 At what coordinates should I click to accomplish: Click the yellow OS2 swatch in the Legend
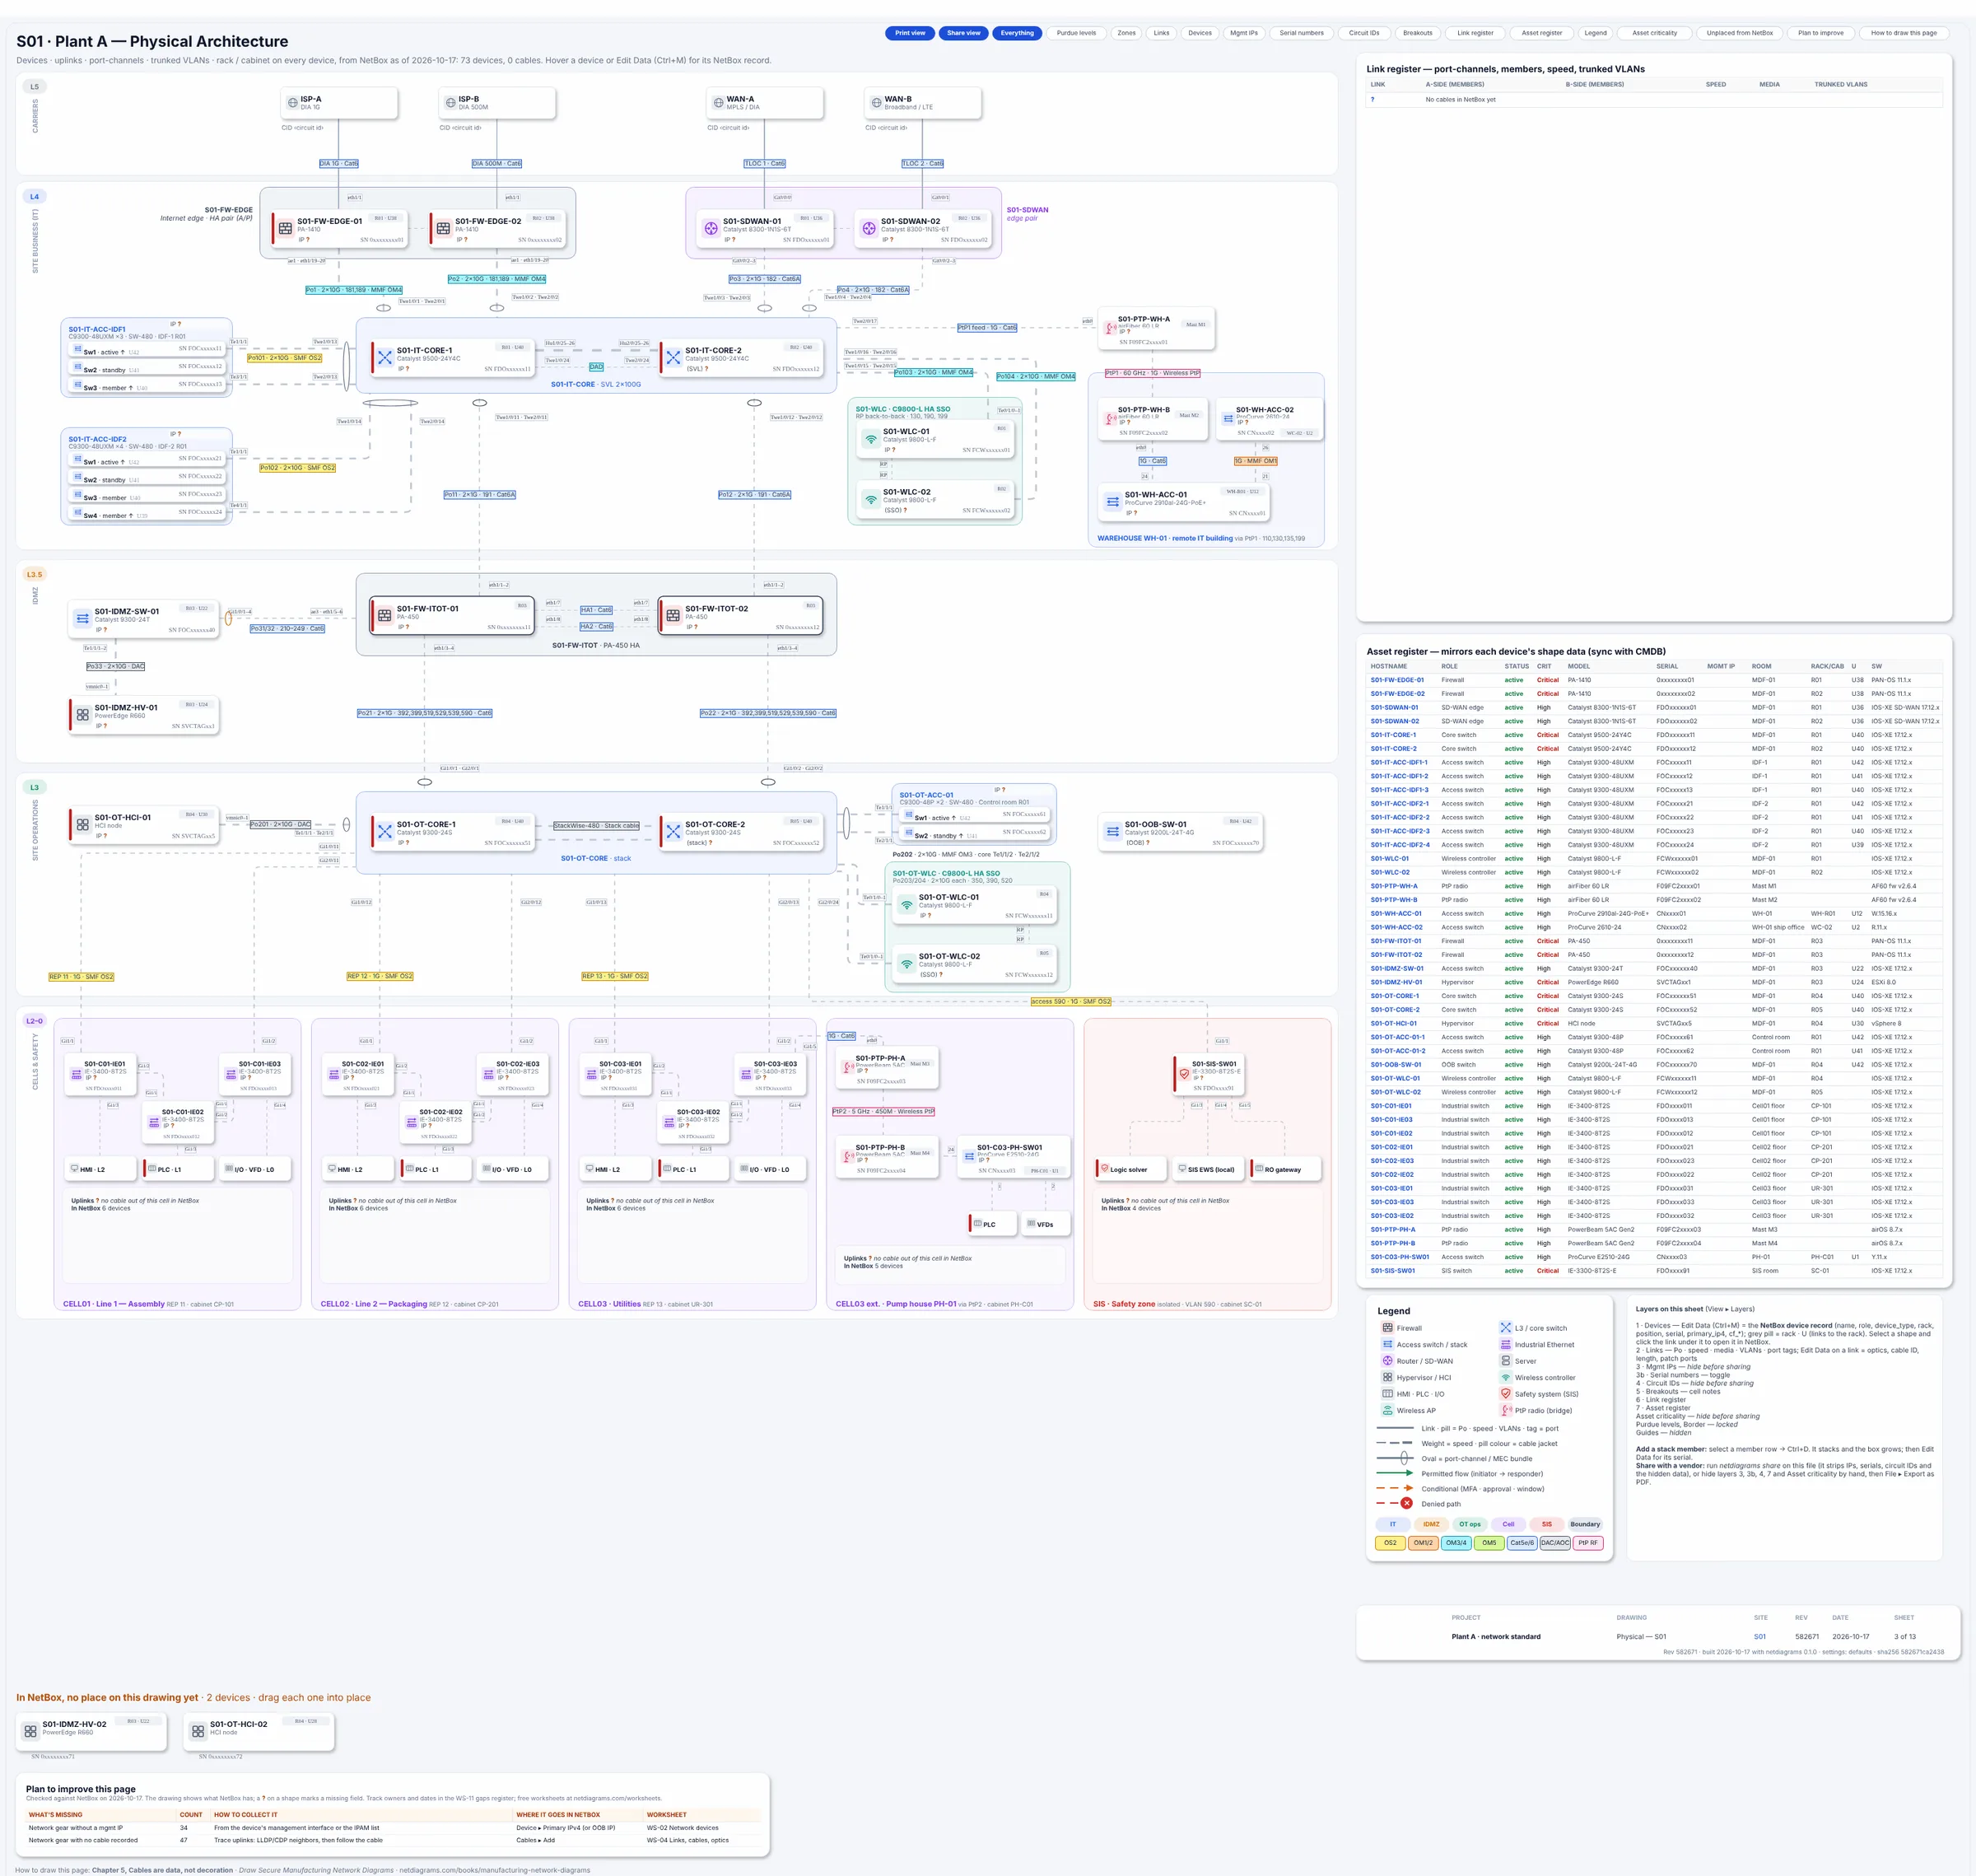(x=1390, y=1543)
